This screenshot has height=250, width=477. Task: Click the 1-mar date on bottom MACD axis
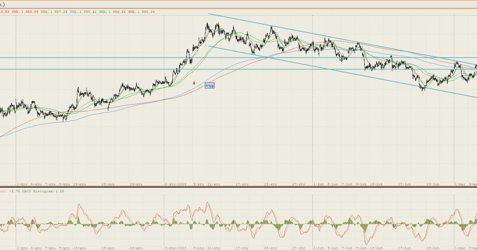pos(460,248)
